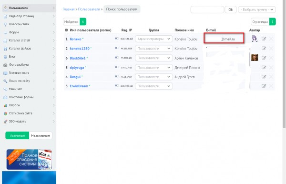Click the Статистика сайта pie chart icon
This screenshot has height=184, width=286.
(5, 113)
